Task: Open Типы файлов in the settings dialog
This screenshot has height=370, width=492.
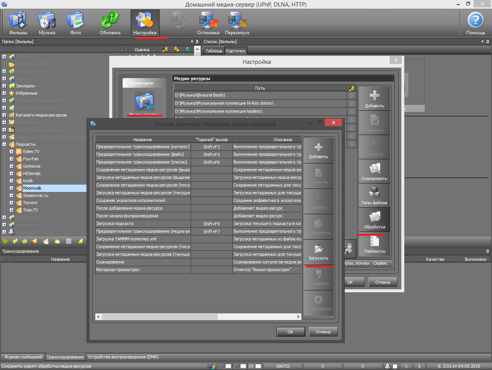Action: coord(374,196)
